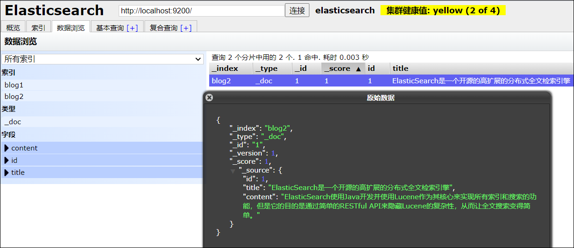574x248 pixels.
Task: Click the 类型 section heading in sidebar
Action: click(x=8, y=109)
